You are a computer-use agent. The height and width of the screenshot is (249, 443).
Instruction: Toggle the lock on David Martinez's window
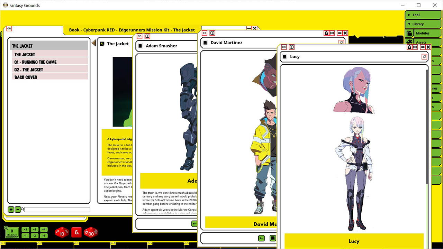(326, 33)
